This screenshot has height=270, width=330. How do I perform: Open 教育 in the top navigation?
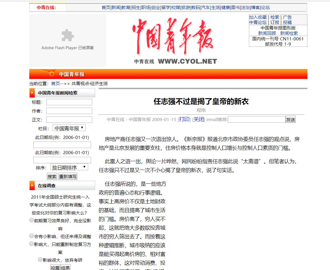(126, 8)
